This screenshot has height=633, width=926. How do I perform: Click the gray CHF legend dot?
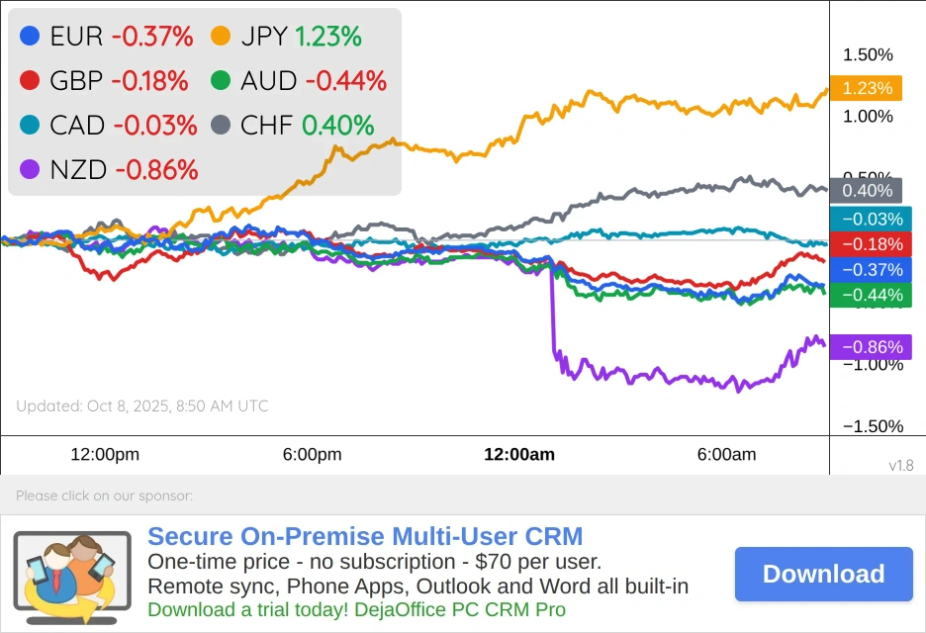[221, 125]
